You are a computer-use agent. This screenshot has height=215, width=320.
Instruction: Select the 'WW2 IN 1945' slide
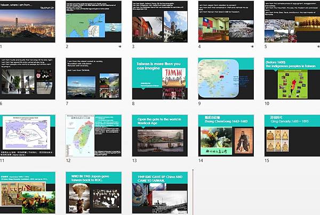pyautogui.click(x=94, y=193)
